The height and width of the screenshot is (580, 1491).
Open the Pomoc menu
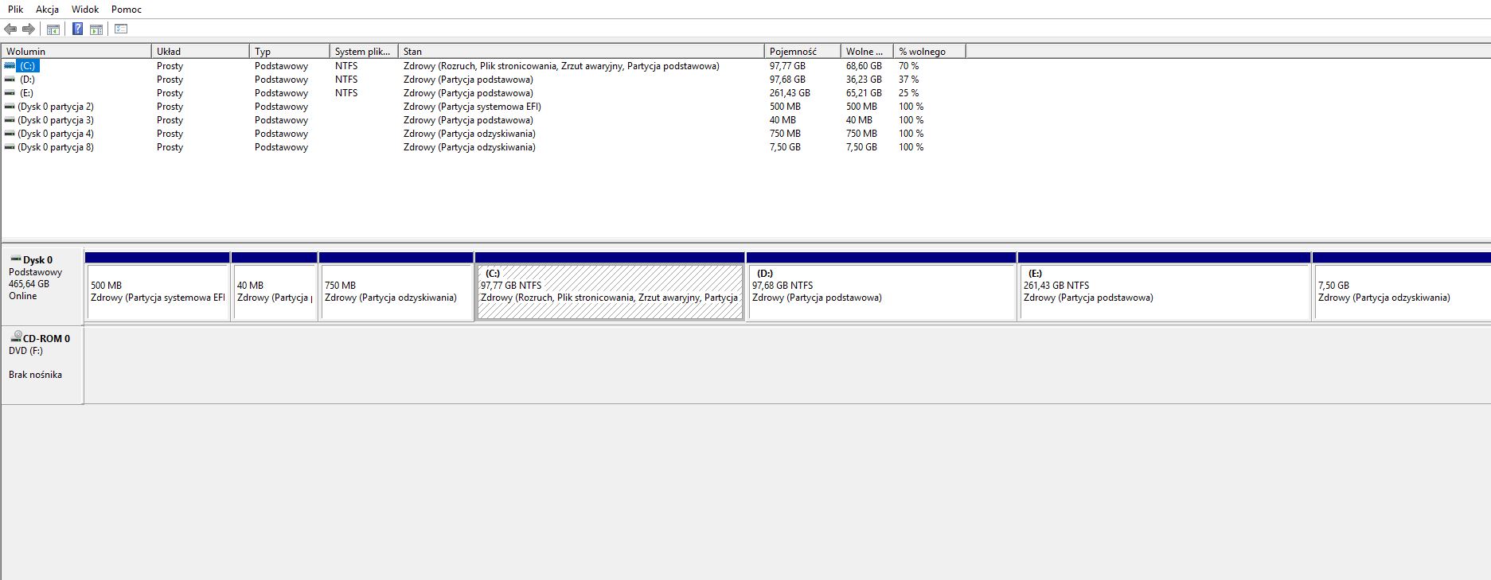(x=127, y=10)
